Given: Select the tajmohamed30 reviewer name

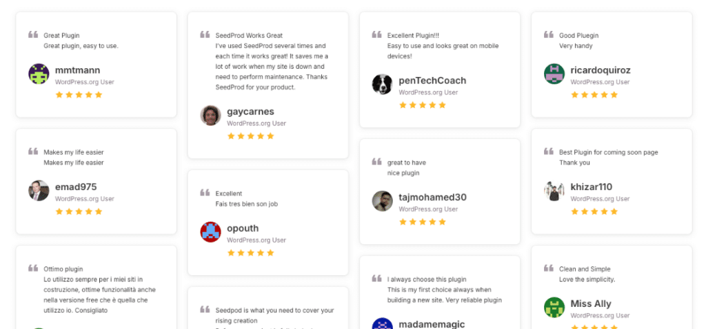Looking at the screenshot, I should [432, 198].
